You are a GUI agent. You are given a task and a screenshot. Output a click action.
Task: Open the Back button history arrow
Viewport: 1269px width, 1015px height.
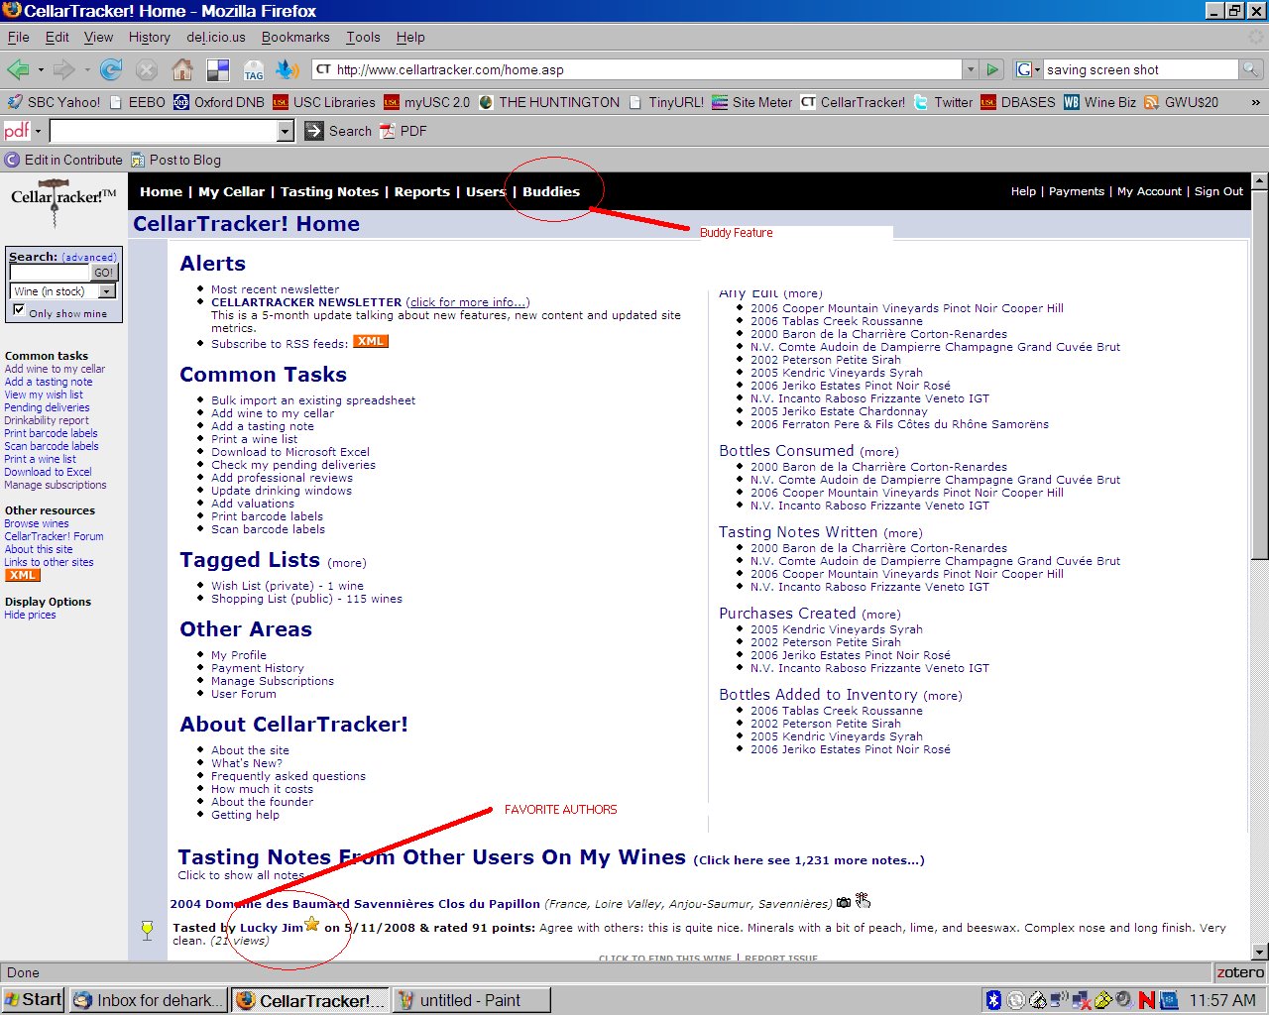(40, 70)
